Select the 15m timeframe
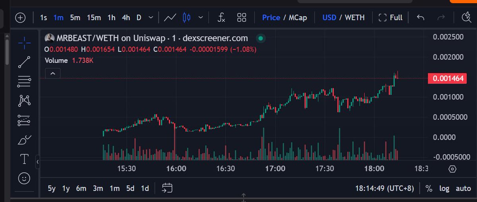Image resolution: width=477 pixels, height=202 pixels. [94, 17]
